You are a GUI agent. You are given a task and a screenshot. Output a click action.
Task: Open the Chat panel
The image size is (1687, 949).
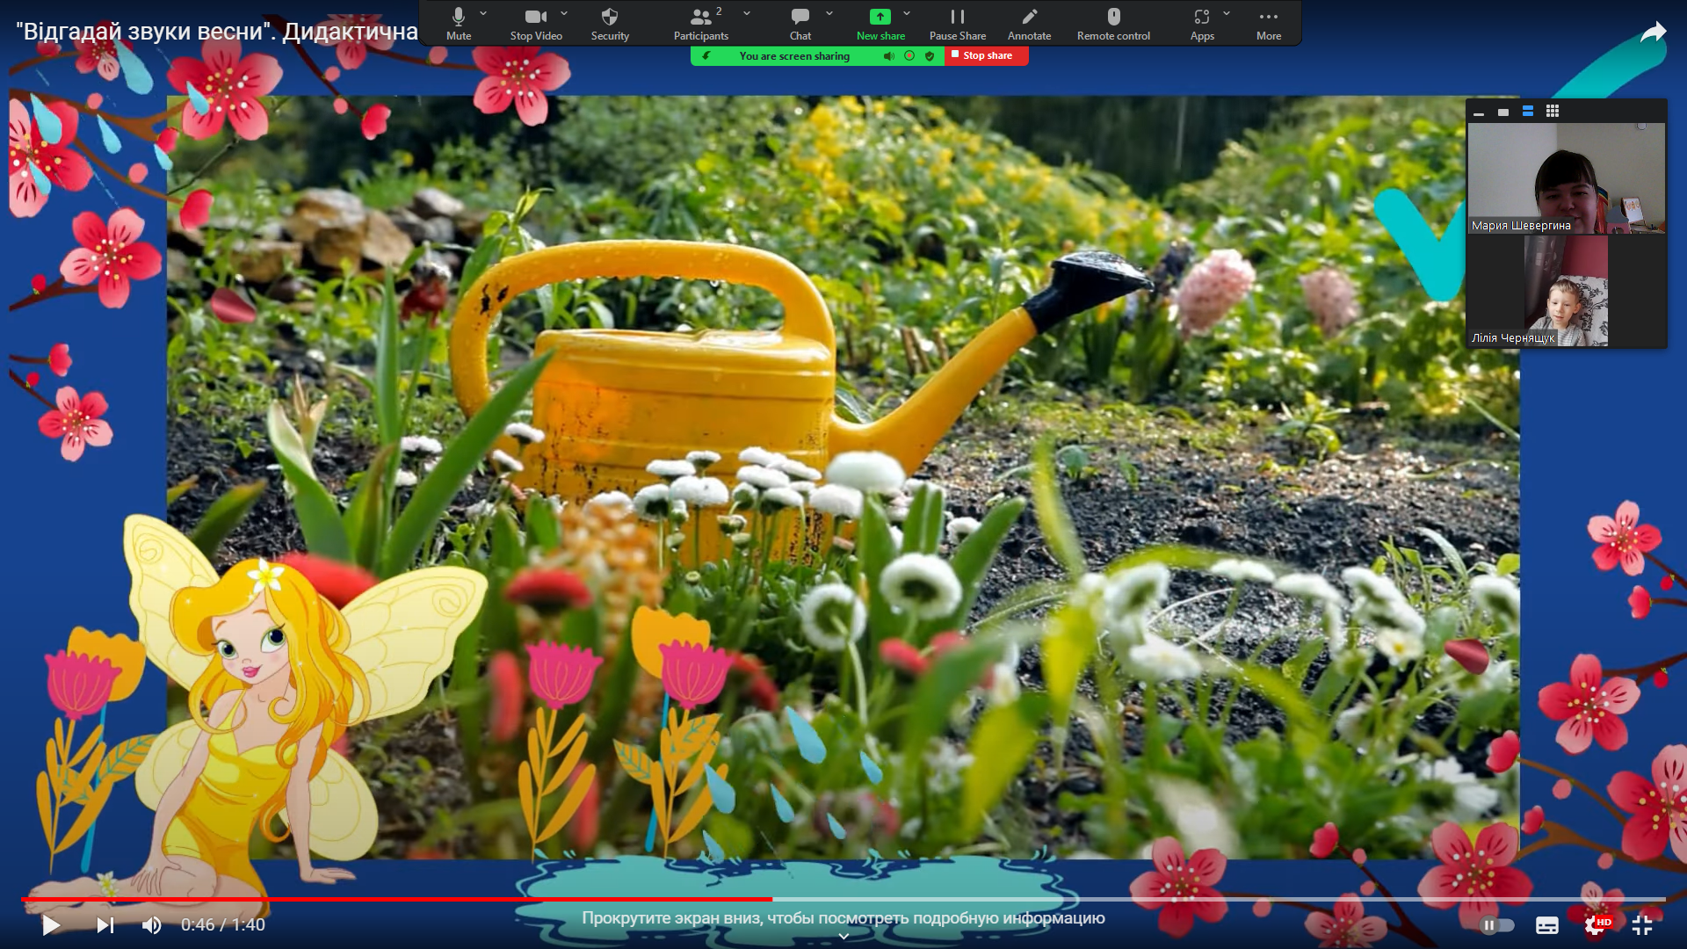tap(800, 24)
